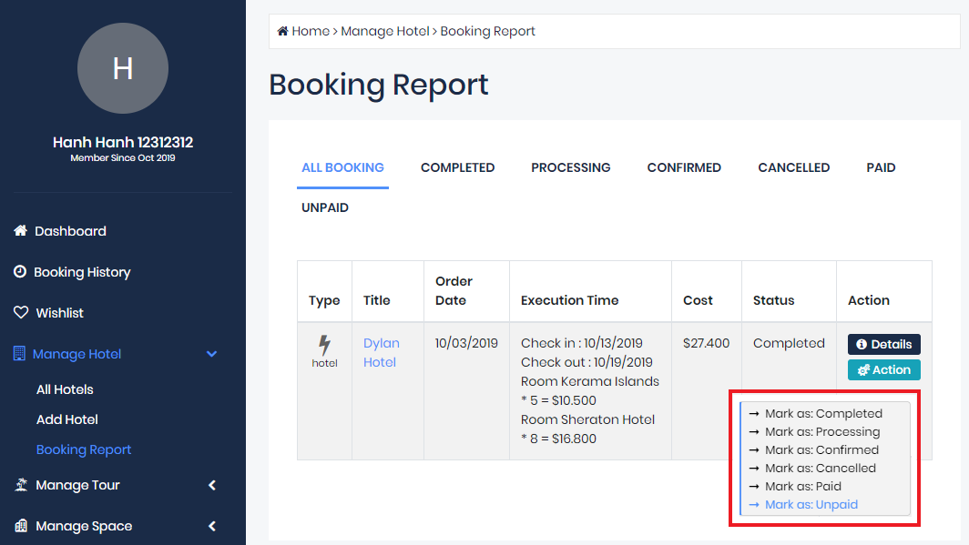Toggle the teal Action dropdown button

(x=883, y=369)
